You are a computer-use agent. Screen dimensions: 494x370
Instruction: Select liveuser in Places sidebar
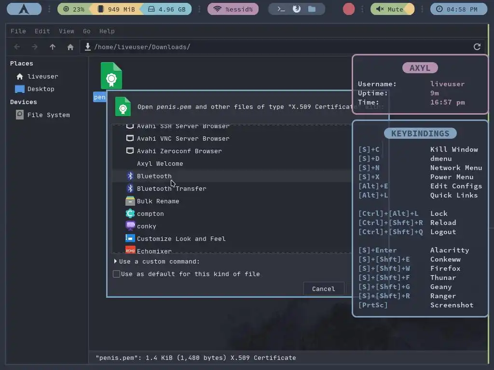(x=43, y=77)
